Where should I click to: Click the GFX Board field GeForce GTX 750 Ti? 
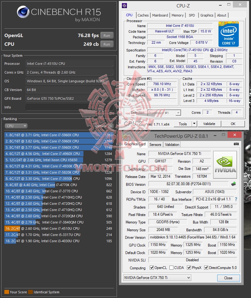69,99
